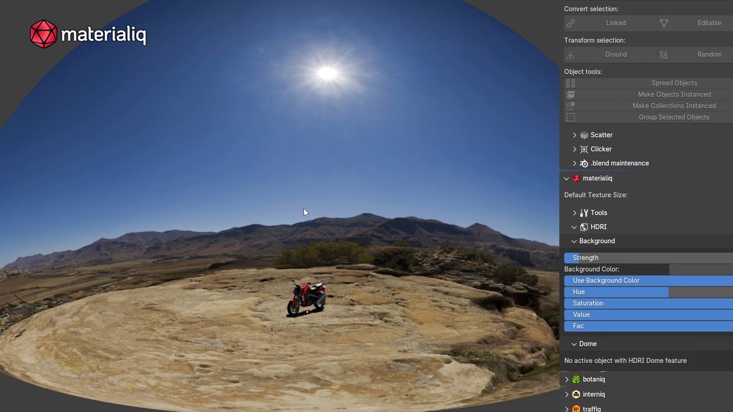Click Make Objects Instanced button
The image size is (733, 412).
(648, 95)
